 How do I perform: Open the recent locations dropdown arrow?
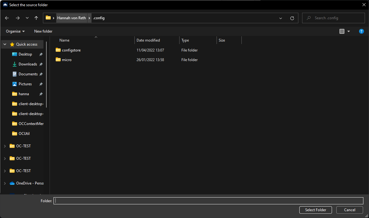pyautogui.click(x=27, y=18)
